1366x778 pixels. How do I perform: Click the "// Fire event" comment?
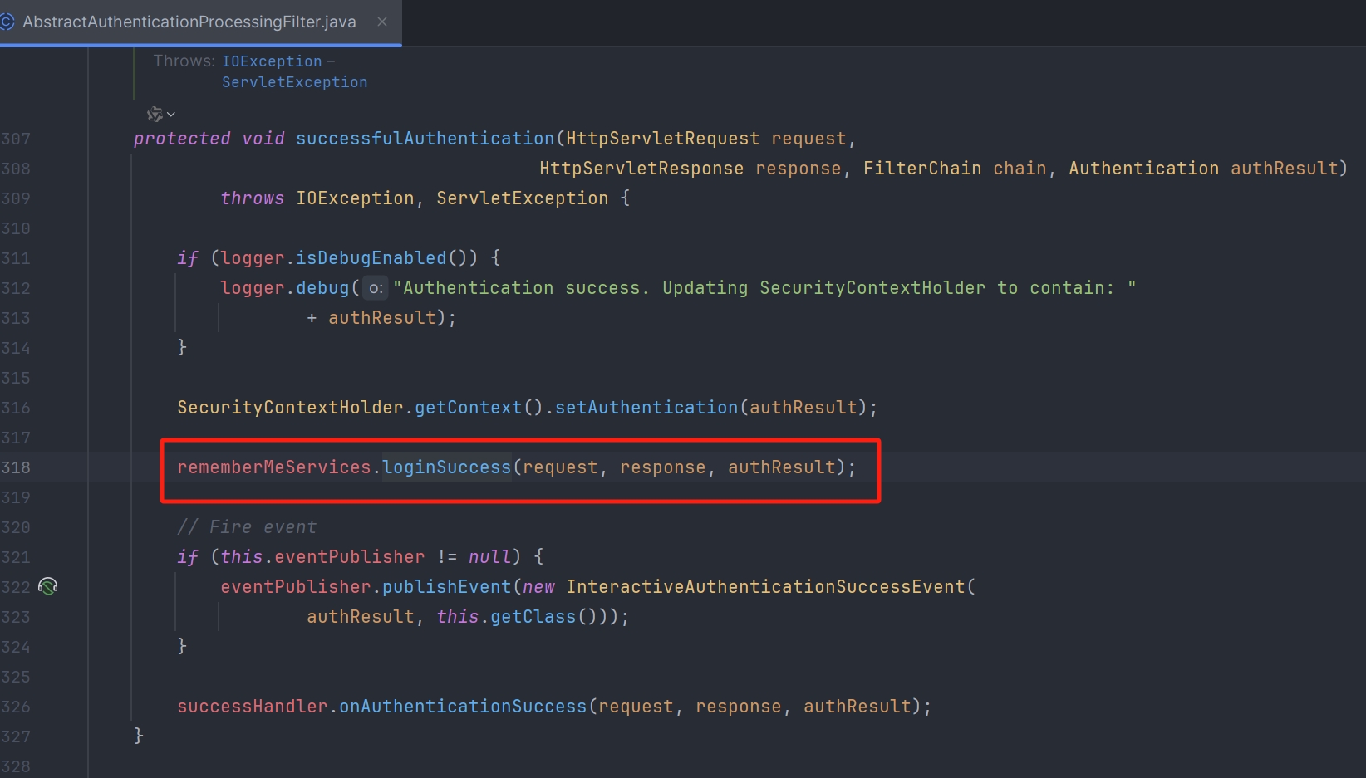[x=247, y=527]
